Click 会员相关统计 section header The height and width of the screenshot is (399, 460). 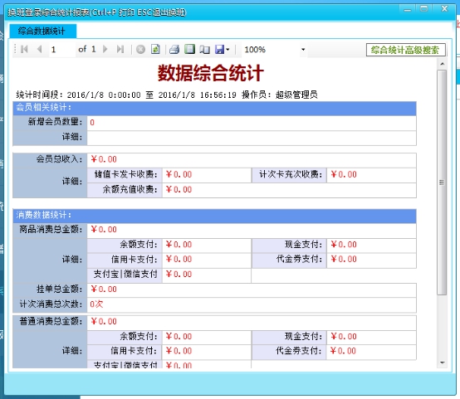click(x=214, y=108)
